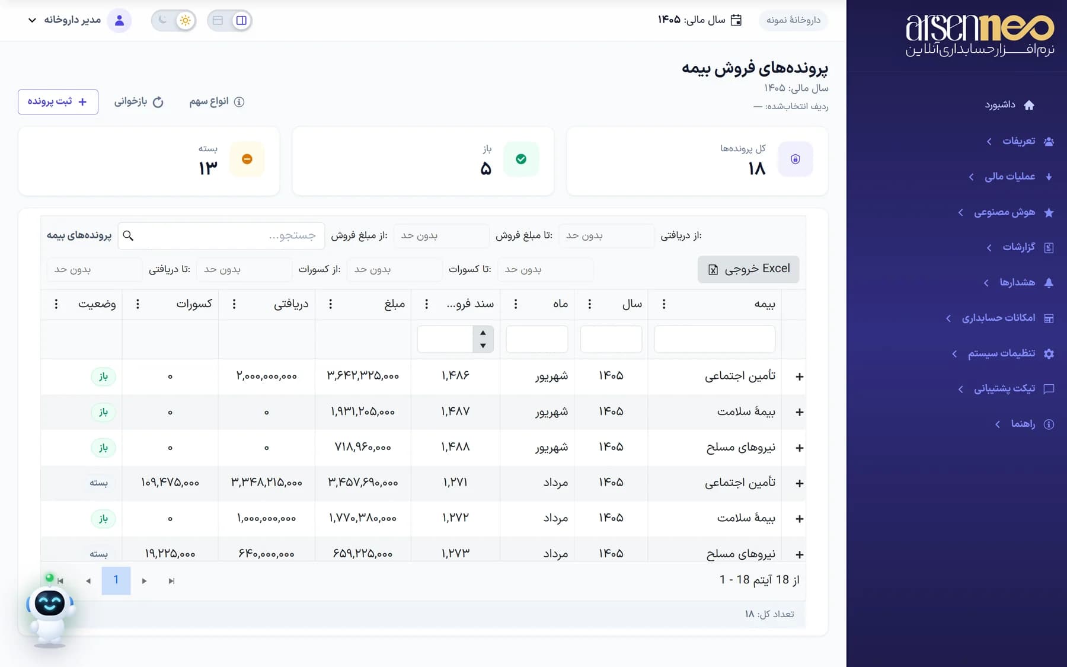Click the داشبورد home icon
Viewport: 1067px width, 667px height.
click(x=1029, y=105)
